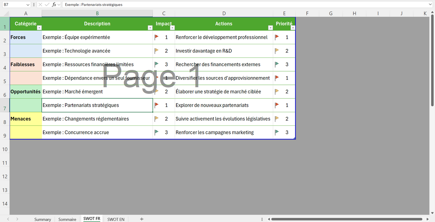Click the horizontal scrollbar thumb
This screenshot has height=222, width=435.
coord(346,219)
